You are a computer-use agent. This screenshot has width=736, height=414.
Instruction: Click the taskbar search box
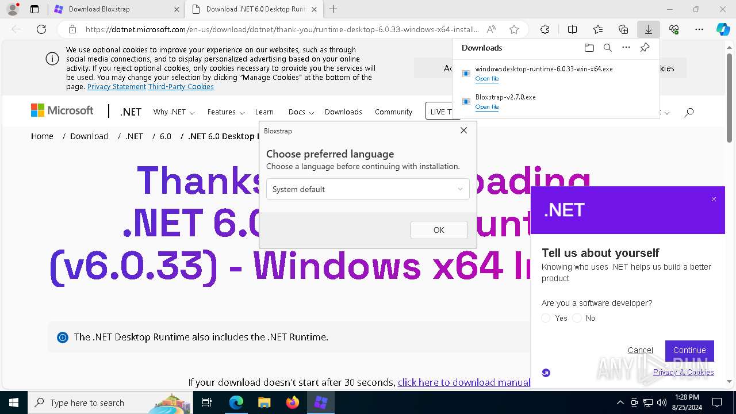110,402
